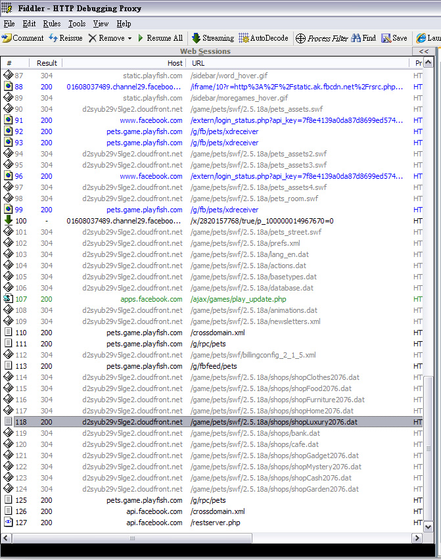The width and height of the screenshot is (441, 560).
Task: Select the billingconfig_2_1_5.xml URL
Action: [x=253, y=355]
